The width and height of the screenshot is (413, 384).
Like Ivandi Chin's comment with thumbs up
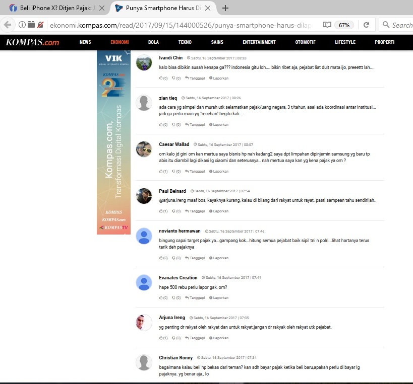tap(161, 78)
